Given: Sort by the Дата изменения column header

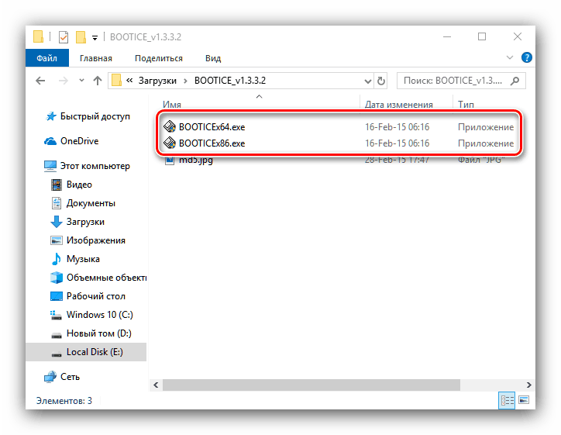Looking at the screenshot, I should pos(398,105).
